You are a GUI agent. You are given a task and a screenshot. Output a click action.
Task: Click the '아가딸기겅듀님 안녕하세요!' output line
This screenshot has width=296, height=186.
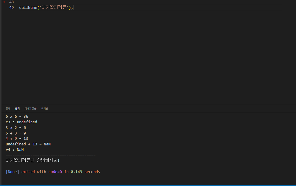tap(32, 160)
